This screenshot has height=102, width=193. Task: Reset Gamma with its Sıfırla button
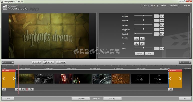point(162,25)
